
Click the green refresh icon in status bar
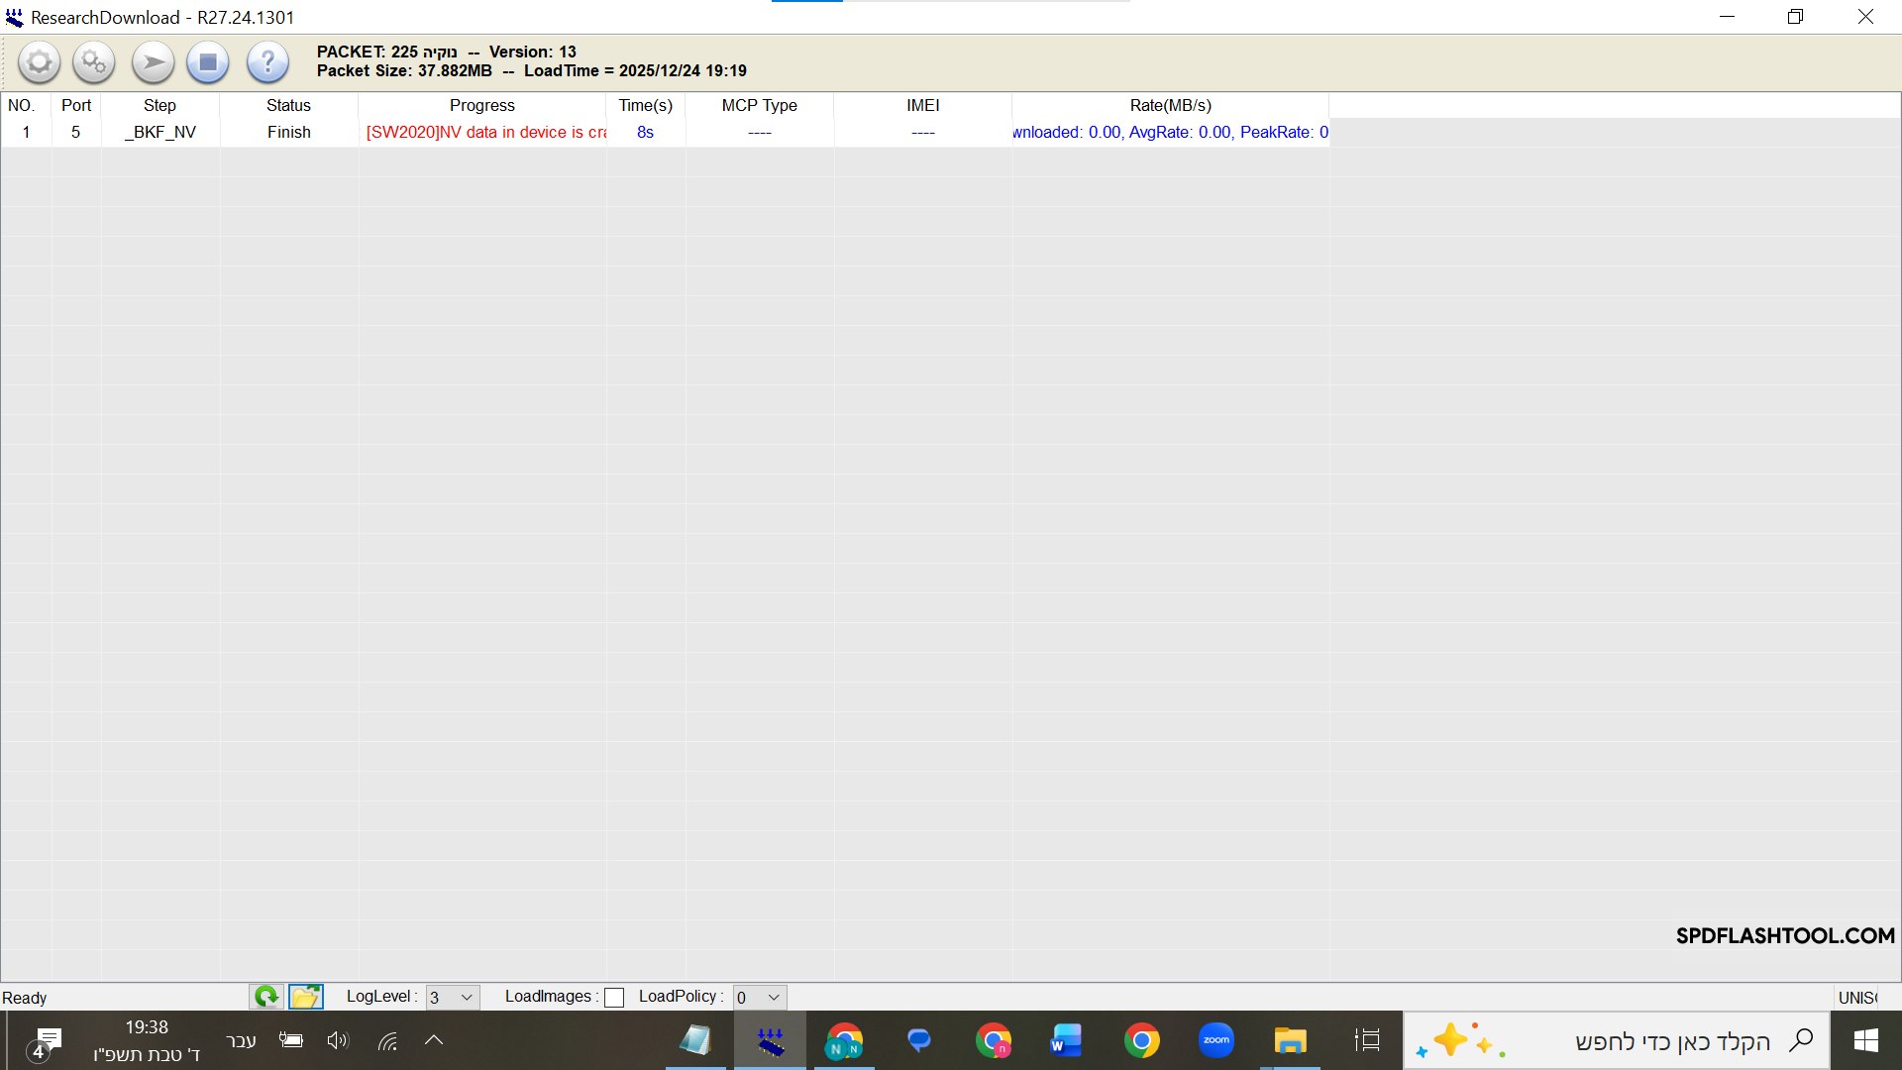[x=265, y=997]
